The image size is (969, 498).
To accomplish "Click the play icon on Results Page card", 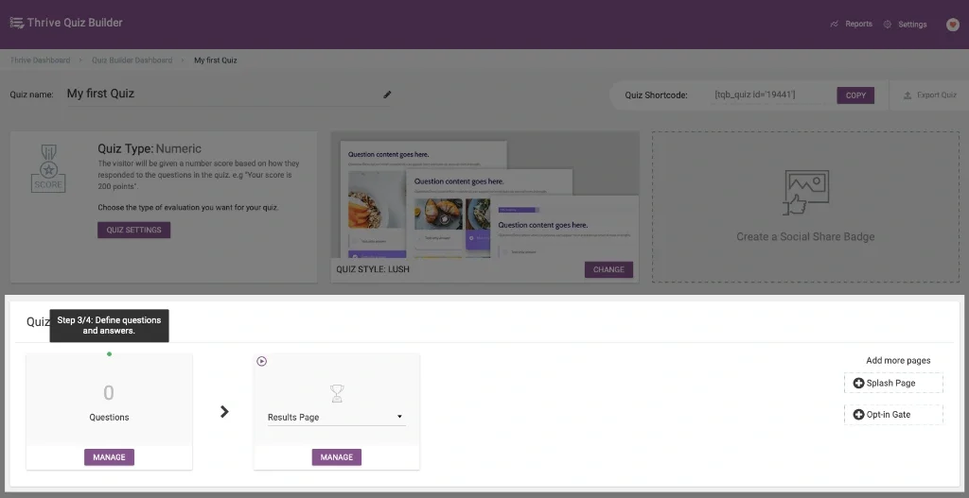I will 262,361.
